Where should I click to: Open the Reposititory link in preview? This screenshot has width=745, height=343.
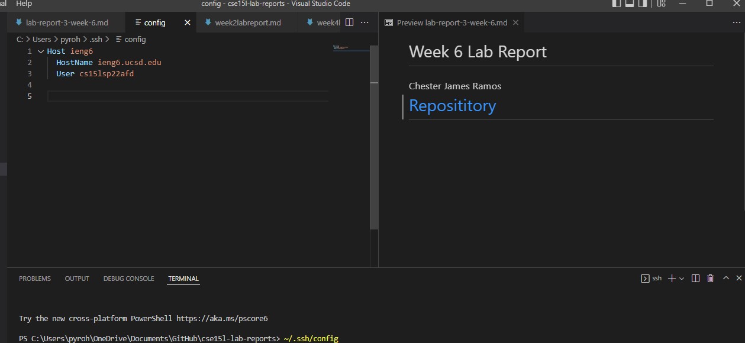pos(452,106)
